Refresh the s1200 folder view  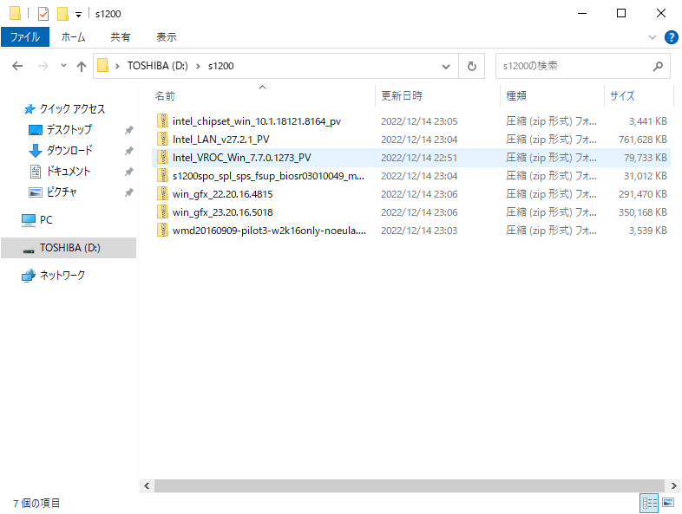[x=471, y=67]
